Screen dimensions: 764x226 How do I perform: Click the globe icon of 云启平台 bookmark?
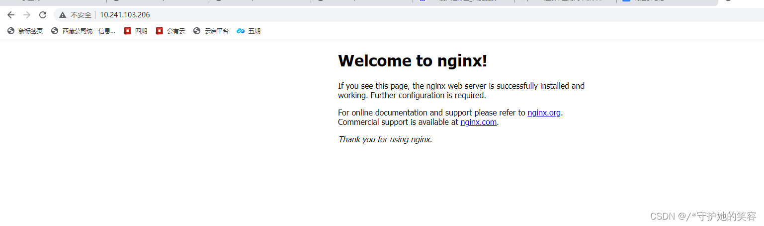(x=197, y=31)
